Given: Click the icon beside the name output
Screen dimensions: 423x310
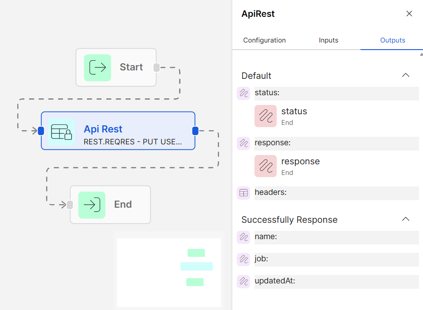Looking at the screenshot, I should pos(243,237).
